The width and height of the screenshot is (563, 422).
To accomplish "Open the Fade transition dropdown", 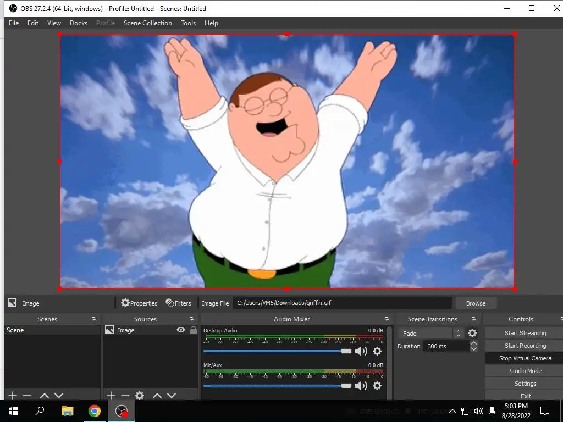I will click(x=430, y=334).
